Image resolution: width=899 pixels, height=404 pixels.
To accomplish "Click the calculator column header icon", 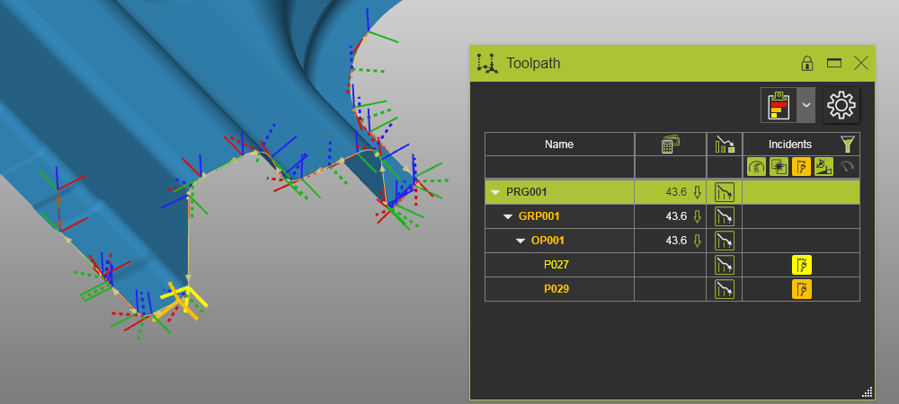I will click(x=670, y=145).
